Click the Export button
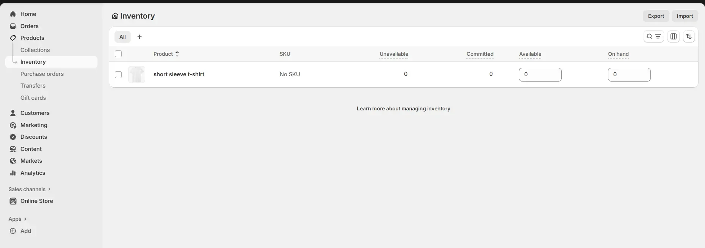This screenshot has height=248, width=705. [656, 16]
